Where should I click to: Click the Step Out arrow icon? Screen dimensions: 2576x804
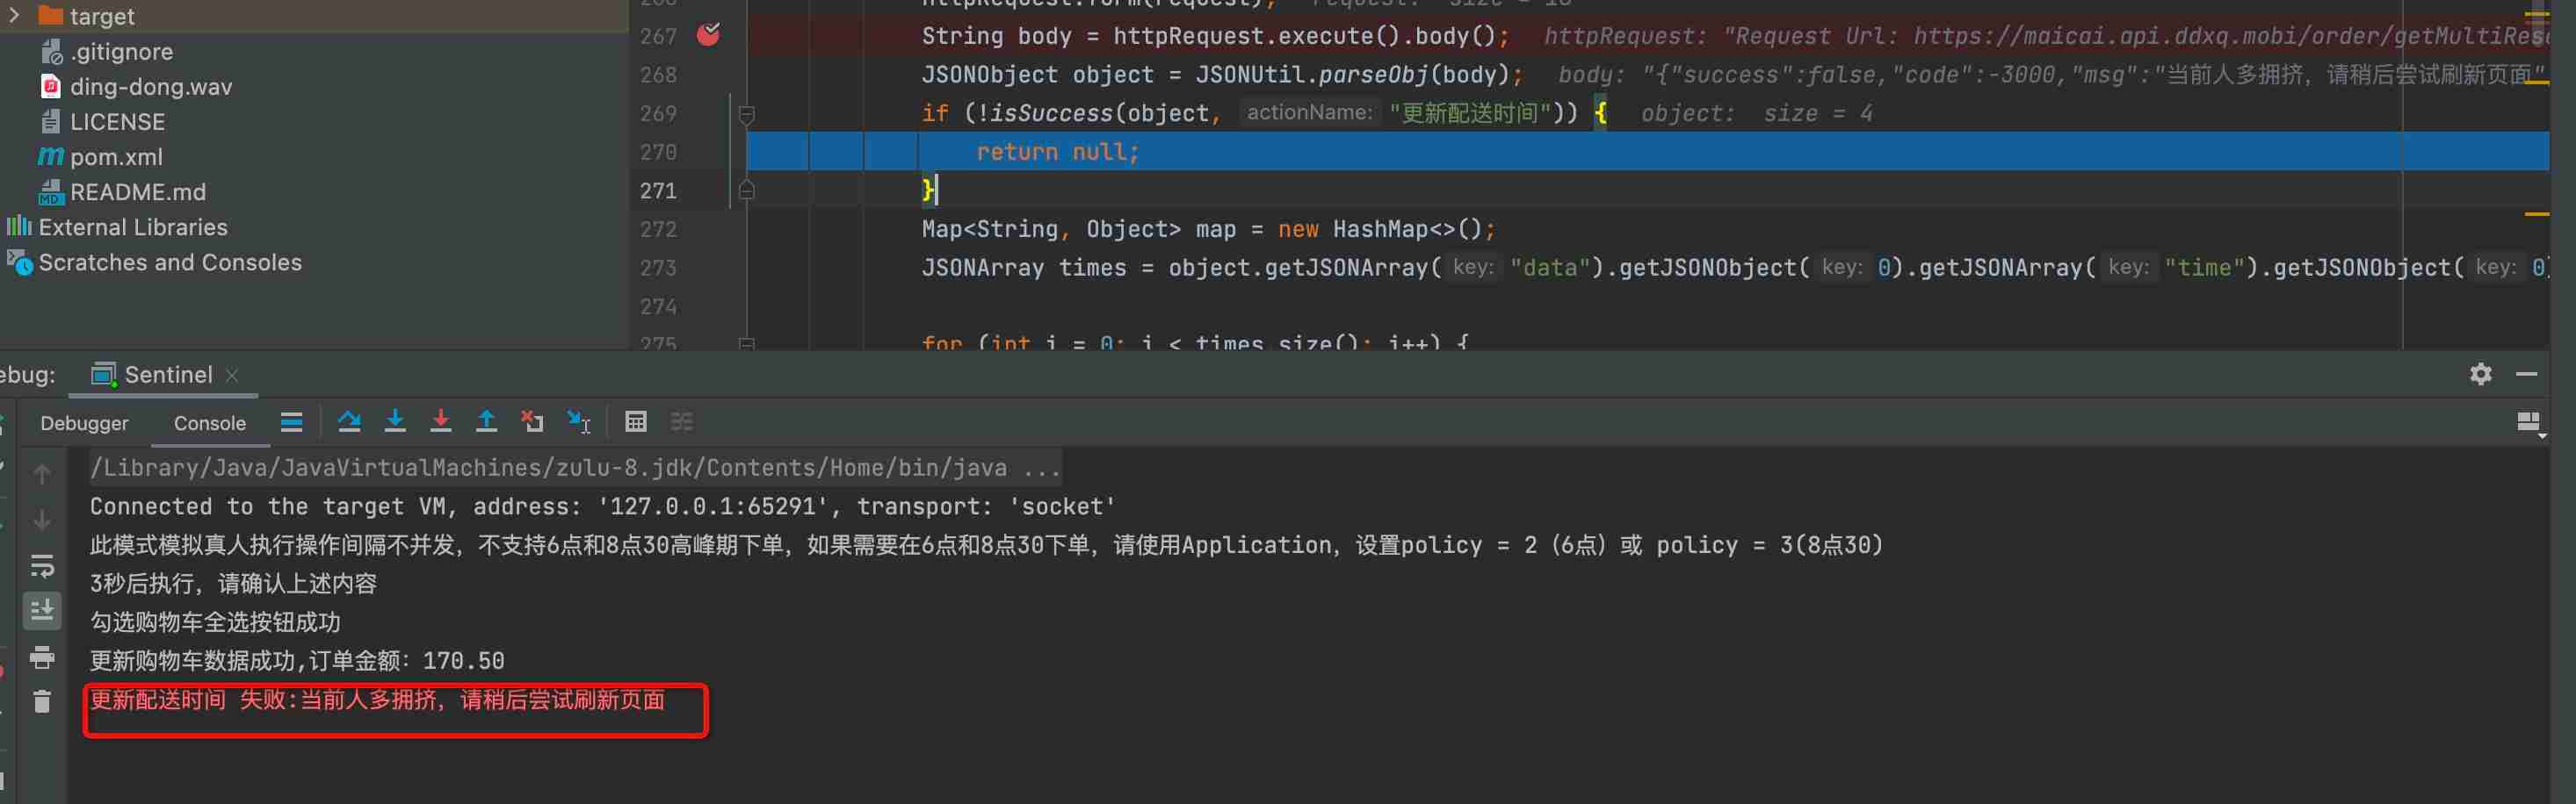click(486, 421)
